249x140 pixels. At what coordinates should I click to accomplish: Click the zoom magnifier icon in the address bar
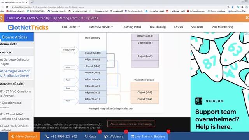pyautogui.click(x=228, y=7)
